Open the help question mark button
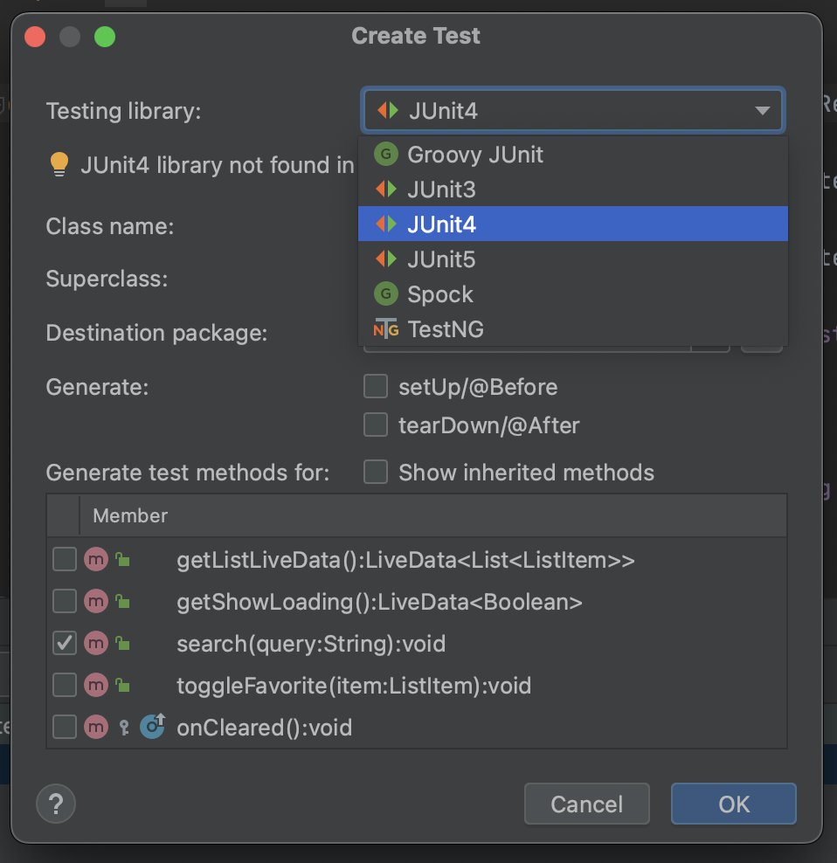This screenshot has height=863, width=837. click(x=56, y=804)
